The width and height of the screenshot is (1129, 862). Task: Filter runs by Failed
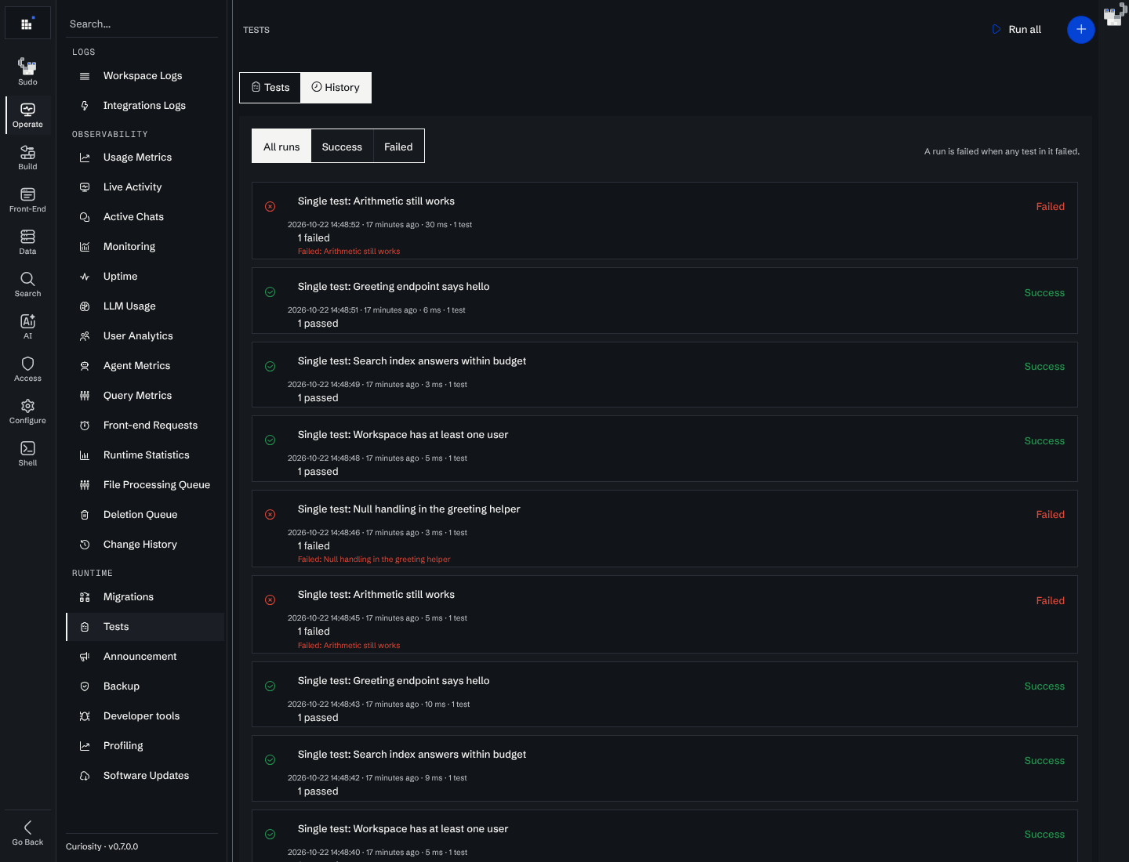coord(398,147)
